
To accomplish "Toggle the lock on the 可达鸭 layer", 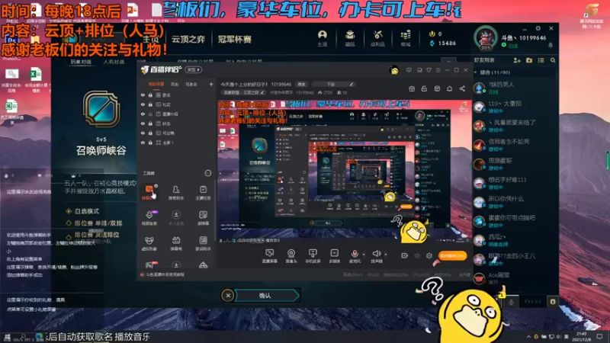I will point(150,133).
